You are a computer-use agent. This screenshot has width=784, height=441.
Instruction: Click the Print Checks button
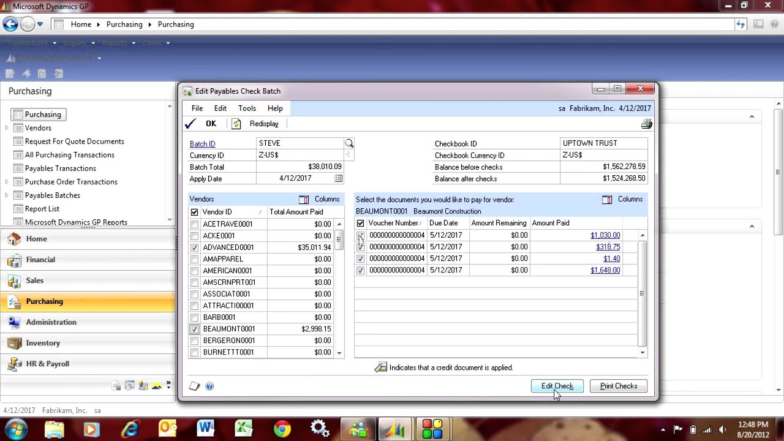(619, 386)
